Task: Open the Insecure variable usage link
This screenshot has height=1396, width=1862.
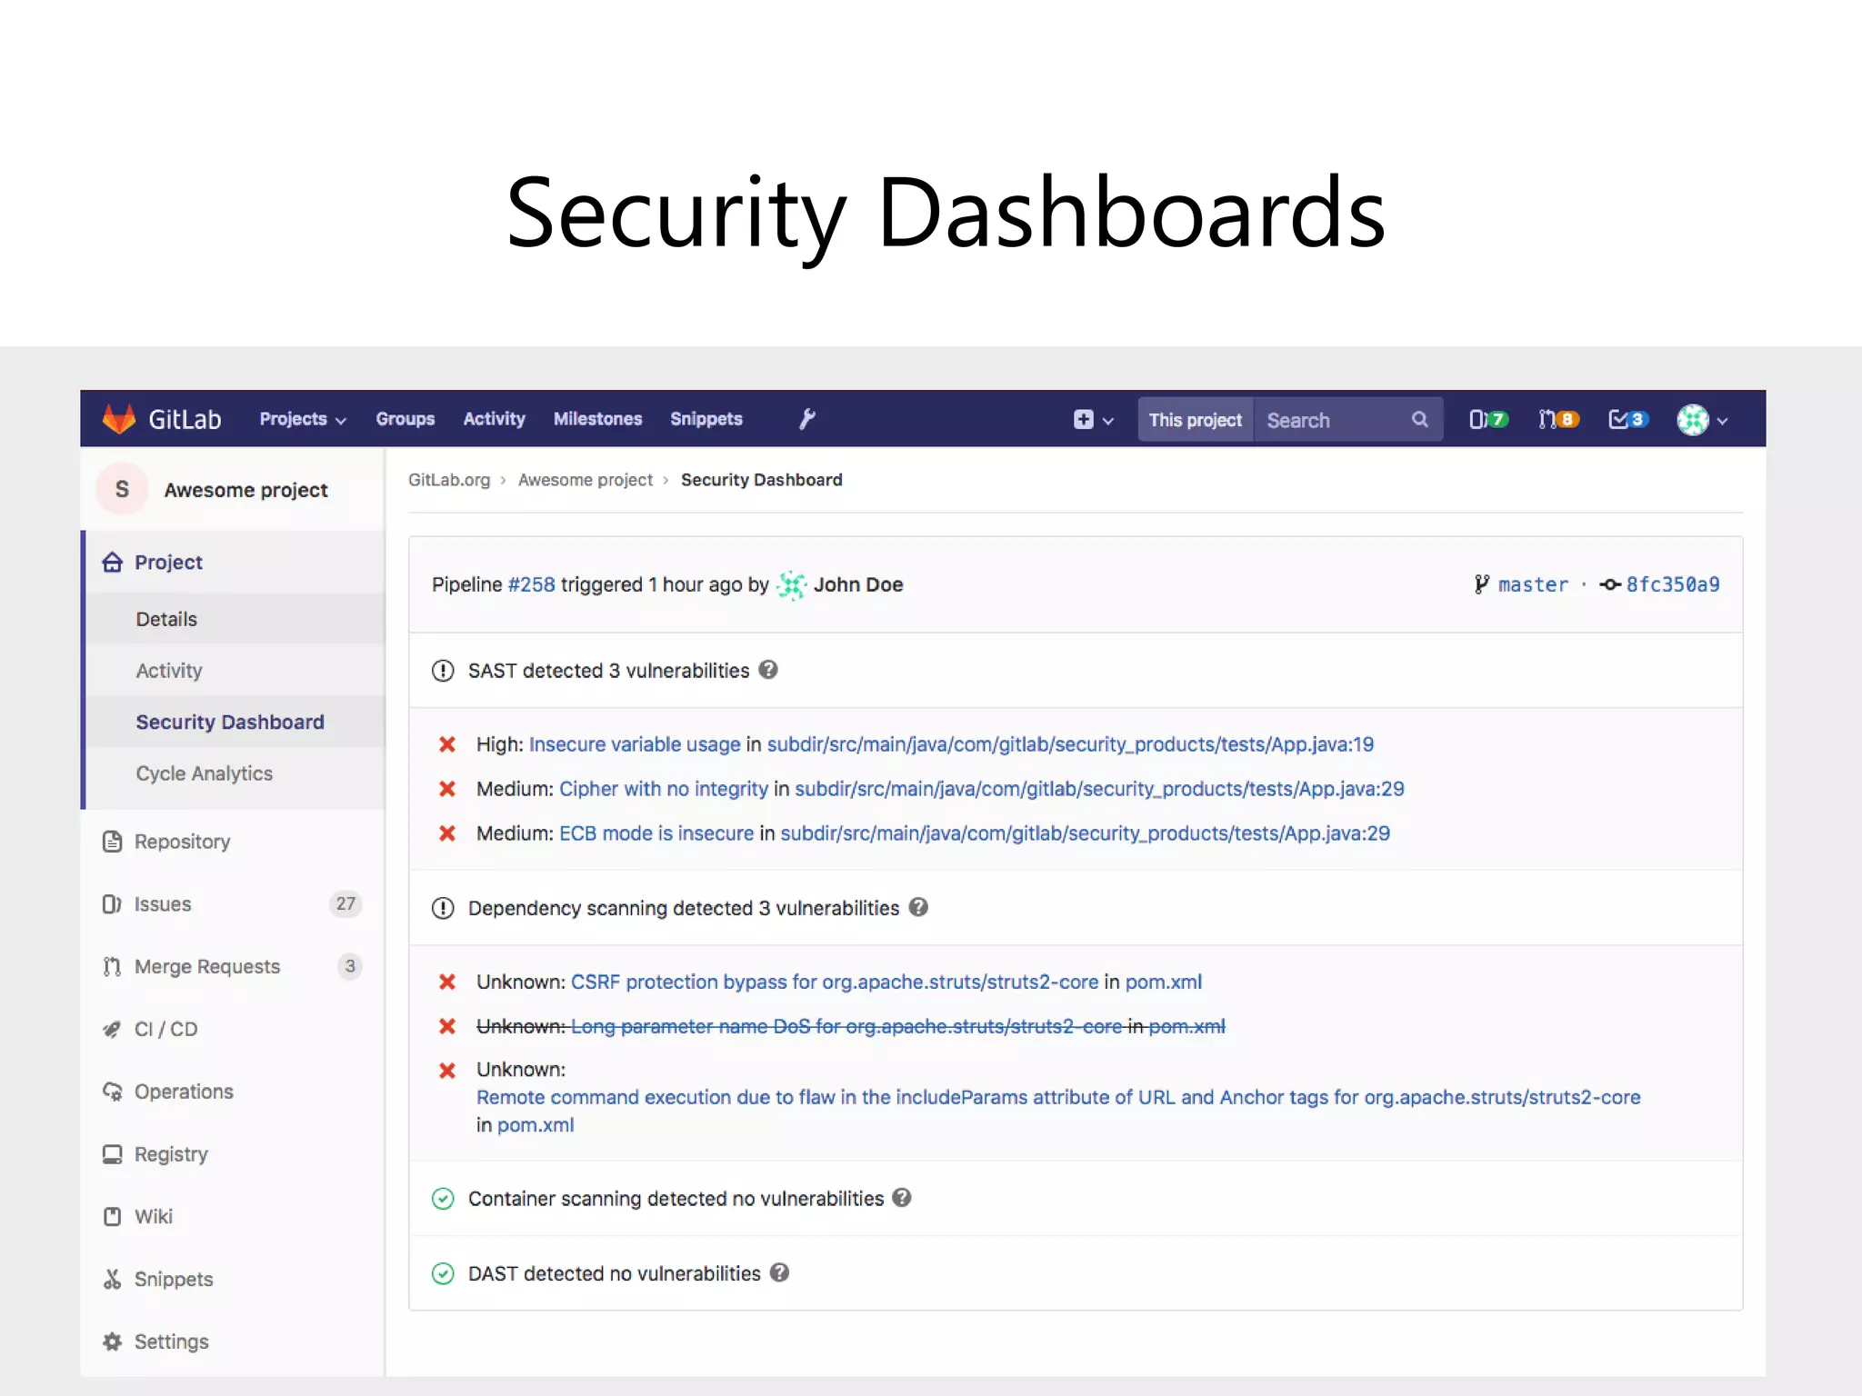Action: point(635,744)
